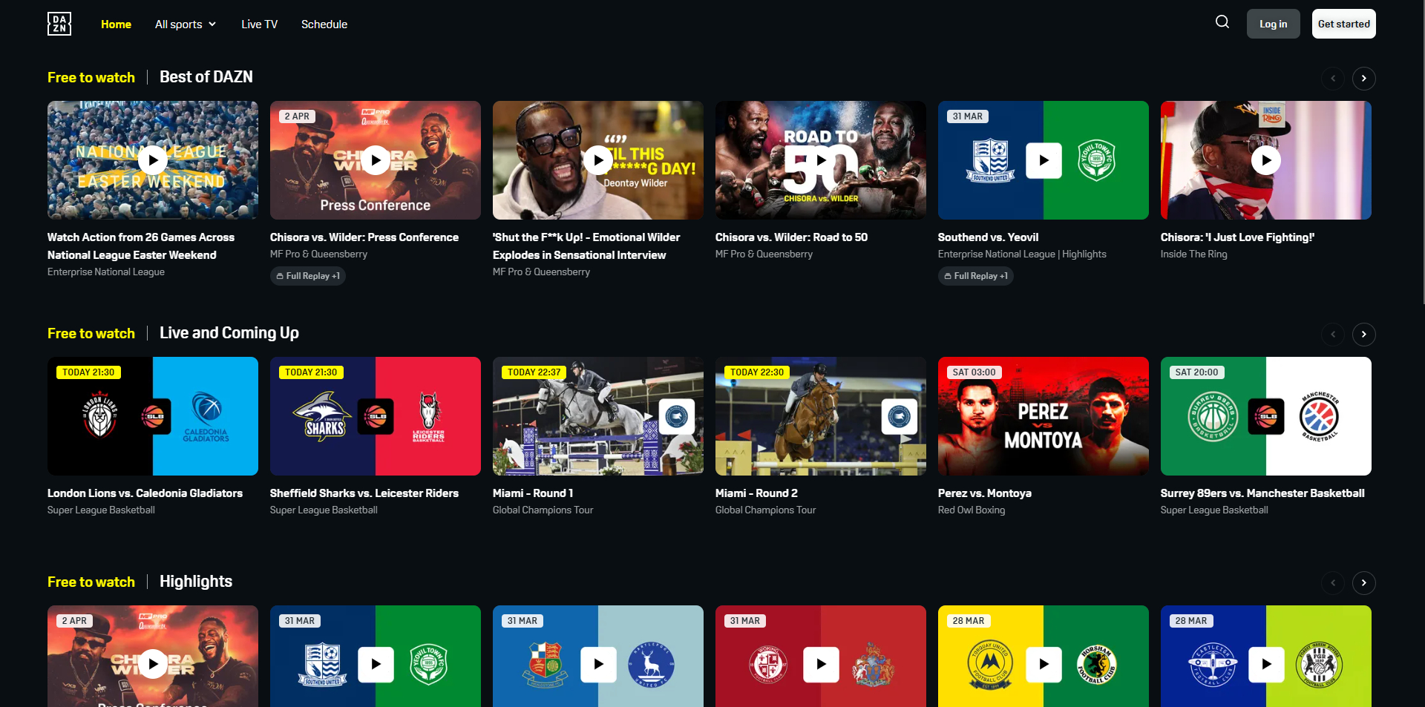Image resolution: width=1425 pixels, height=707 pixels.
Task: Click the DAZN logo
Action: click(59, 24)
